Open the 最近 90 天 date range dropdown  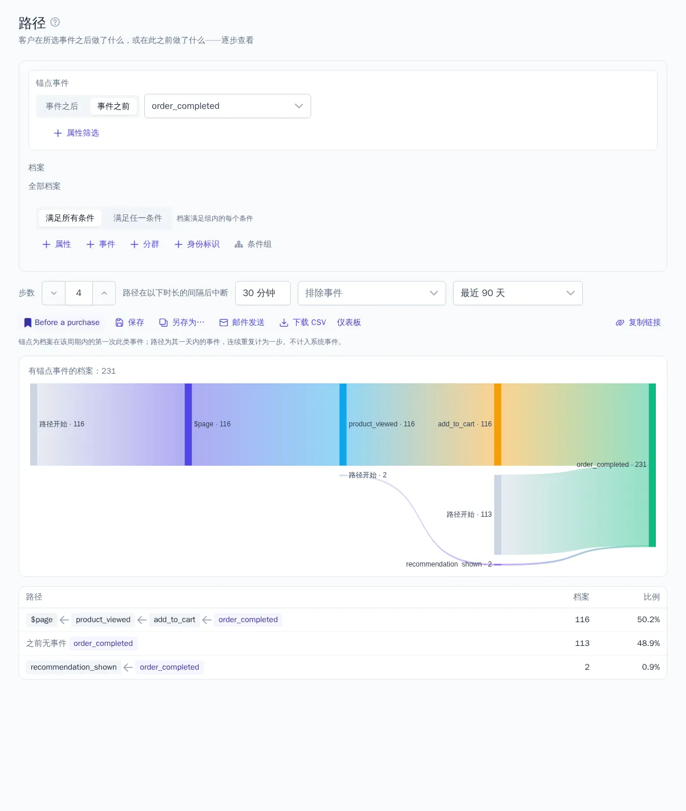point(518,293)
